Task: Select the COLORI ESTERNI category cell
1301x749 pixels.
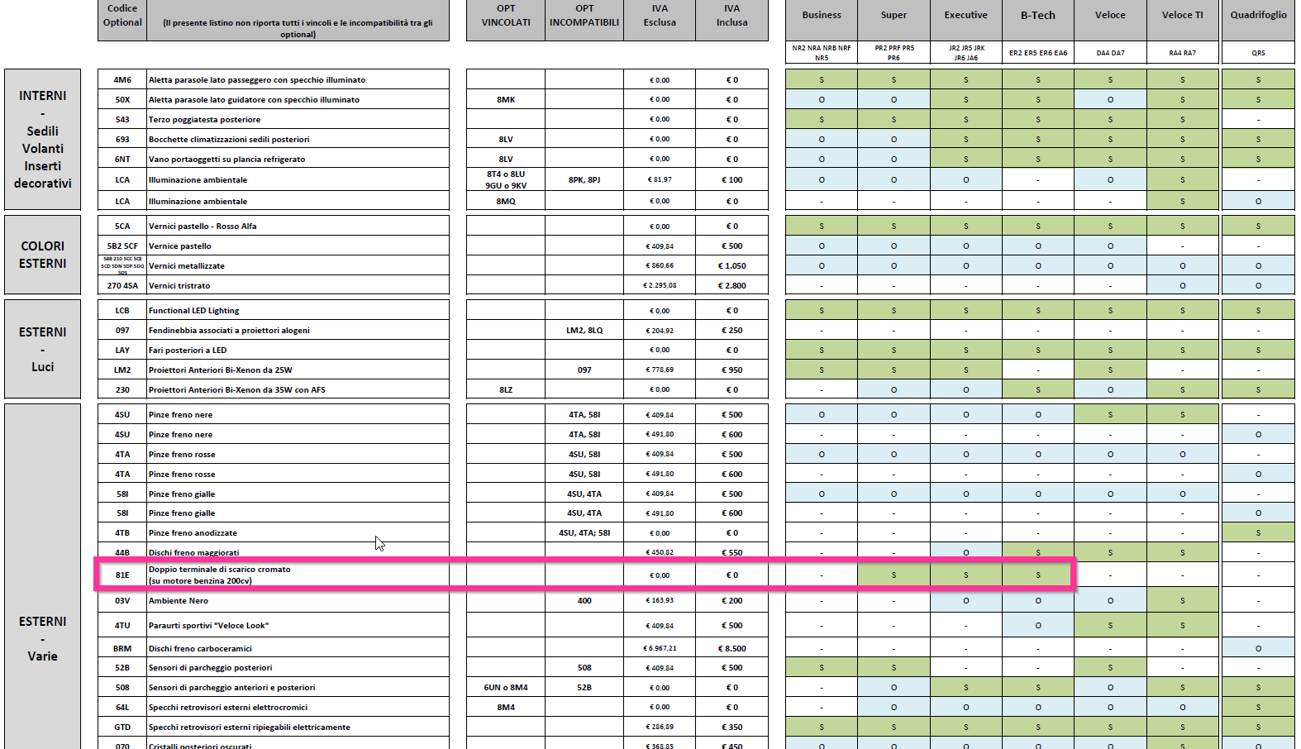Action: (x=43, y=255)
